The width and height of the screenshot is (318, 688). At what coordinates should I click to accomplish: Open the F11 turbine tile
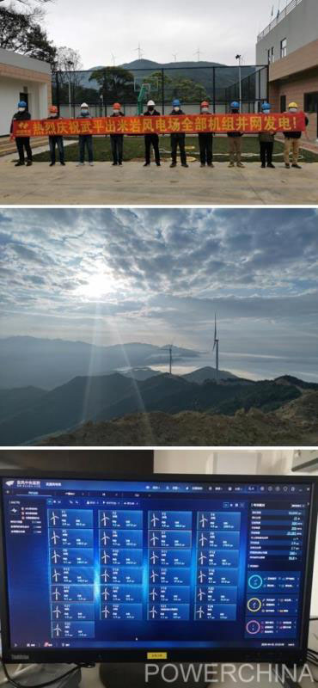[x=170, y=557]
